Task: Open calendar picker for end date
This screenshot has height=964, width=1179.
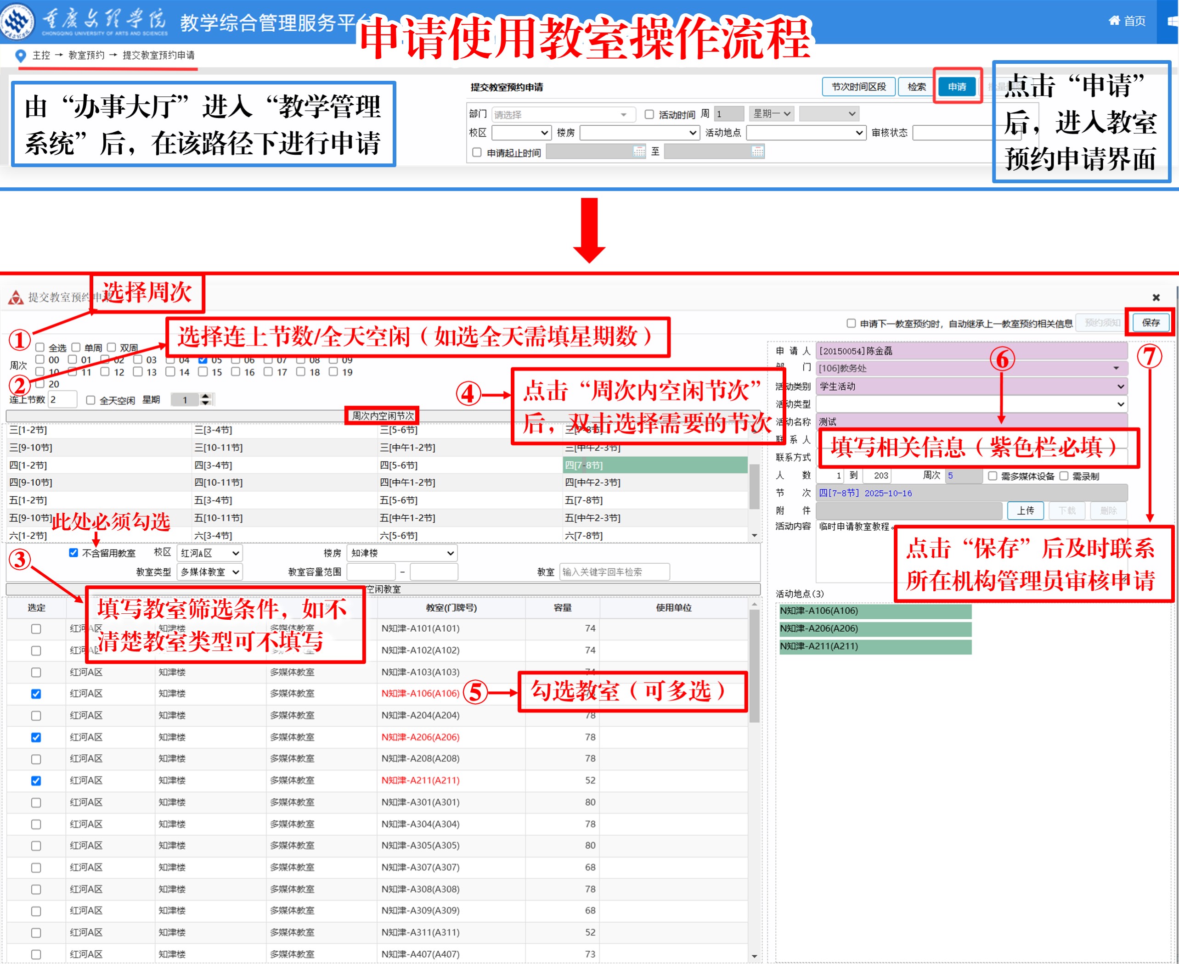Action: click(x=757, y=151)
